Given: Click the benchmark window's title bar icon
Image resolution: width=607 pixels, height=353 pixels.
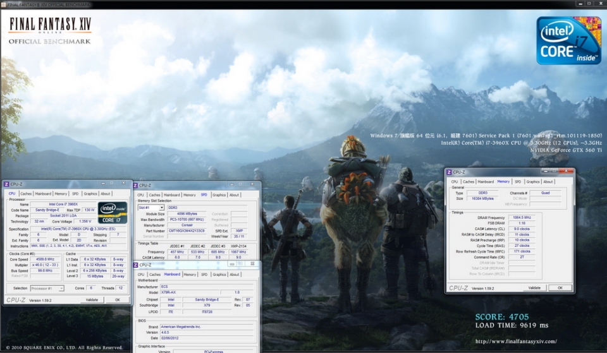Looking at the screenshot, I should tap(4, 4).
